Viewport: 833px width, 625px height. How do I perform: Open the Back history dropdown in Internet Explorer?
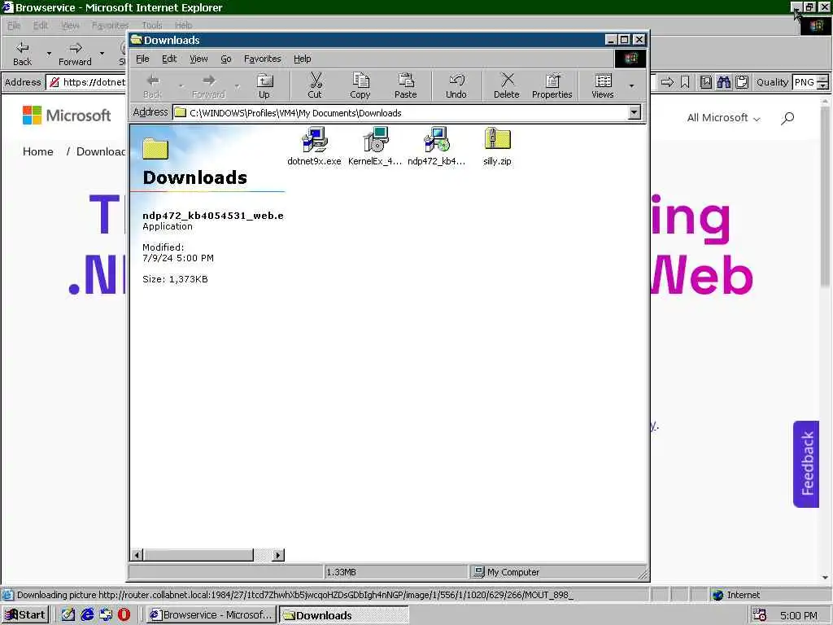(49, 54)
